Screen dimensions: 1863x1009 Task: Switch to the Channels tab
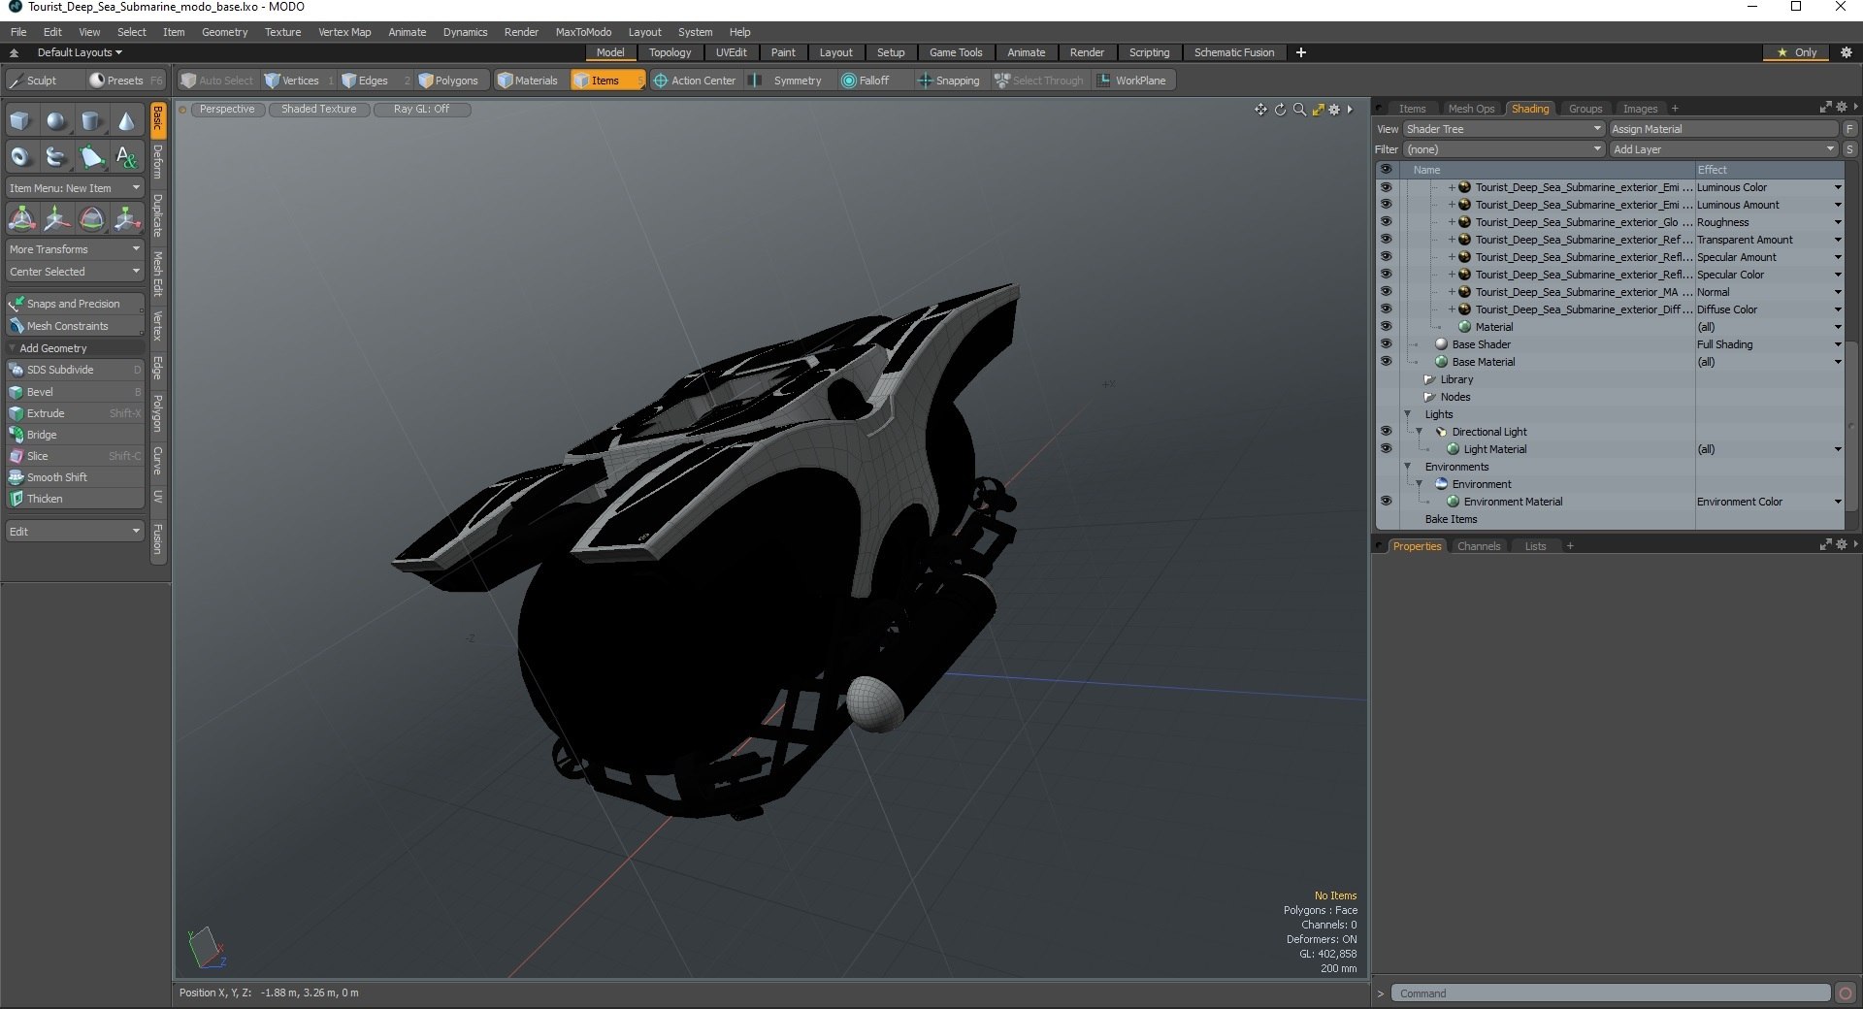(x=1478, y=546)
